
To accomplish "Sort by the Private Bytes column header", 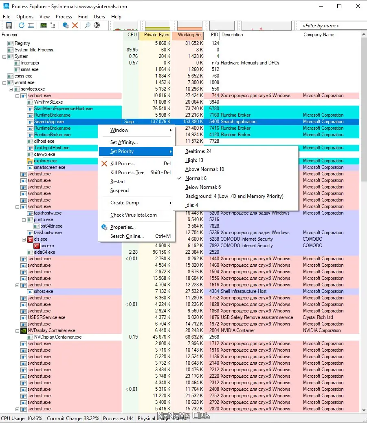I will click(155, 35).
